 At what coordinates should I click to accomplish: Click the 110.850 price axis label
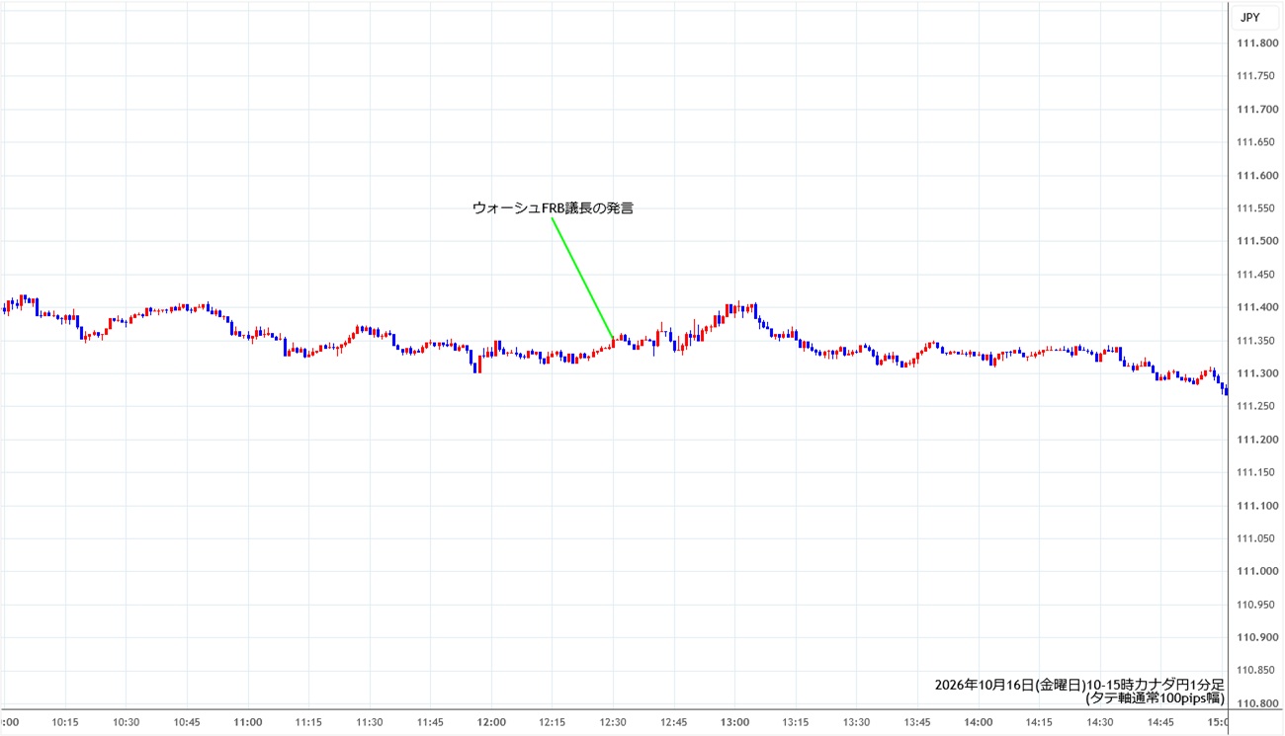1256,671
